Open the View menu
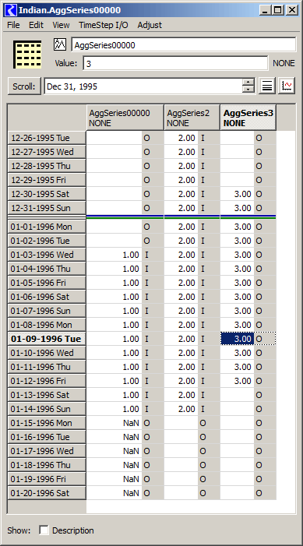 (61, 25)
